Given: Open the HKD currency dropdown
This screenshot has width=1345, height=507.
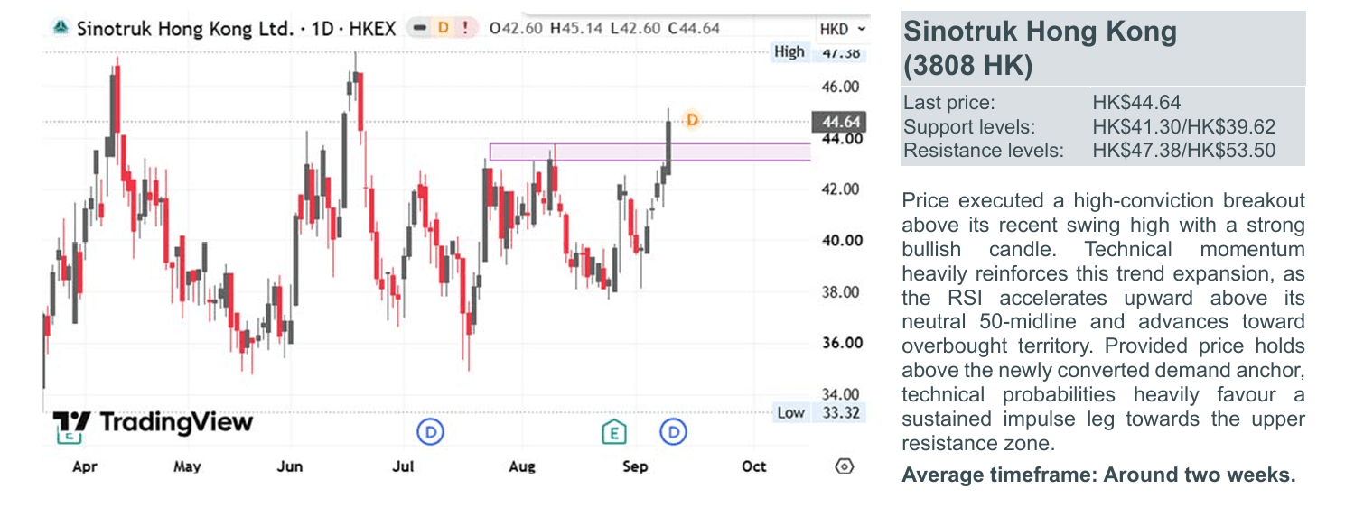Looking at the screenshot, I should (x=842, y=29).
